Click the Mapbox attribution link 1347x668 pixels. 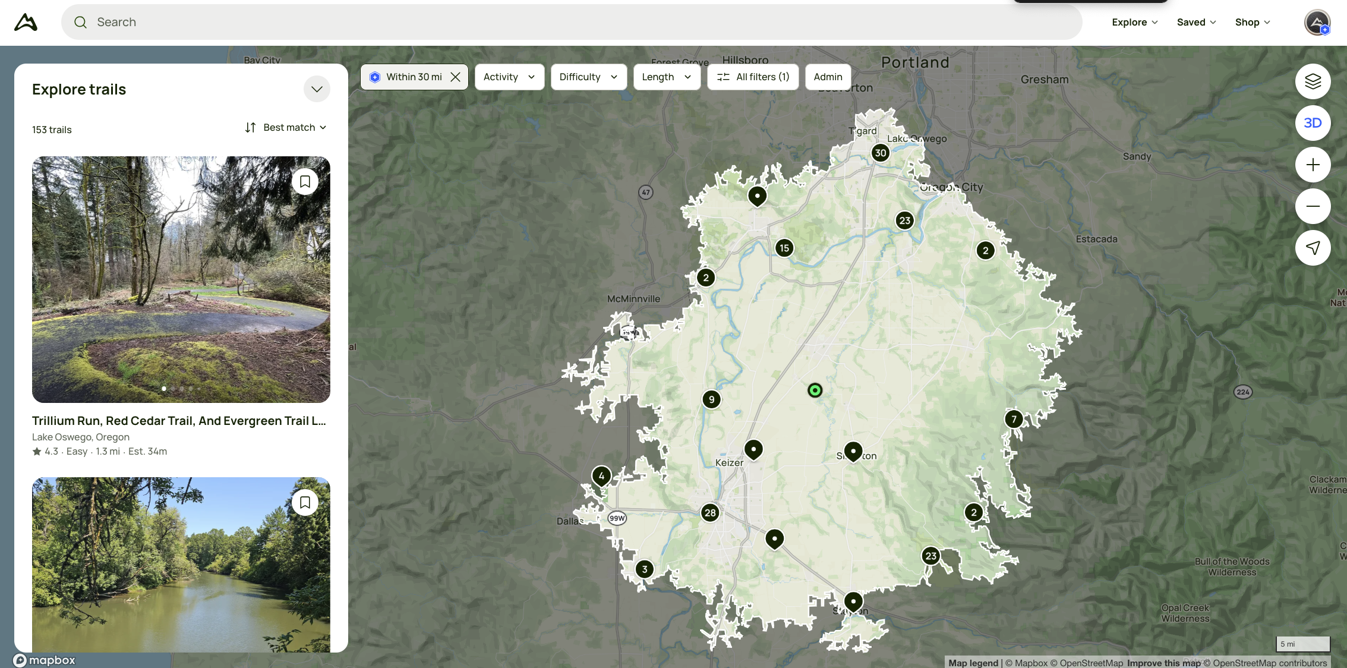tap(1026, 663)
